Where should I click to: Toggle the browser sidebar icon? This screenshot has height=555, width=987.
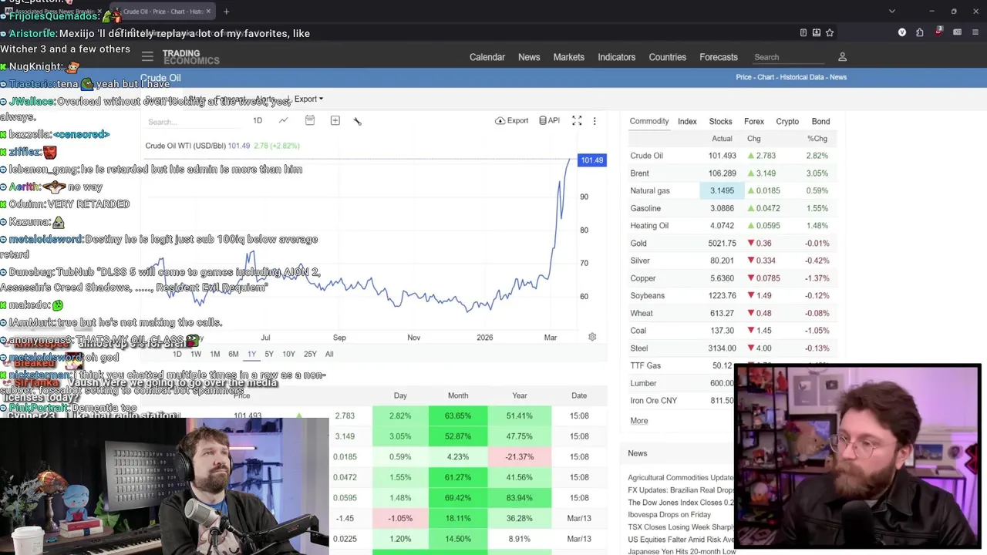tap(957, 32)
